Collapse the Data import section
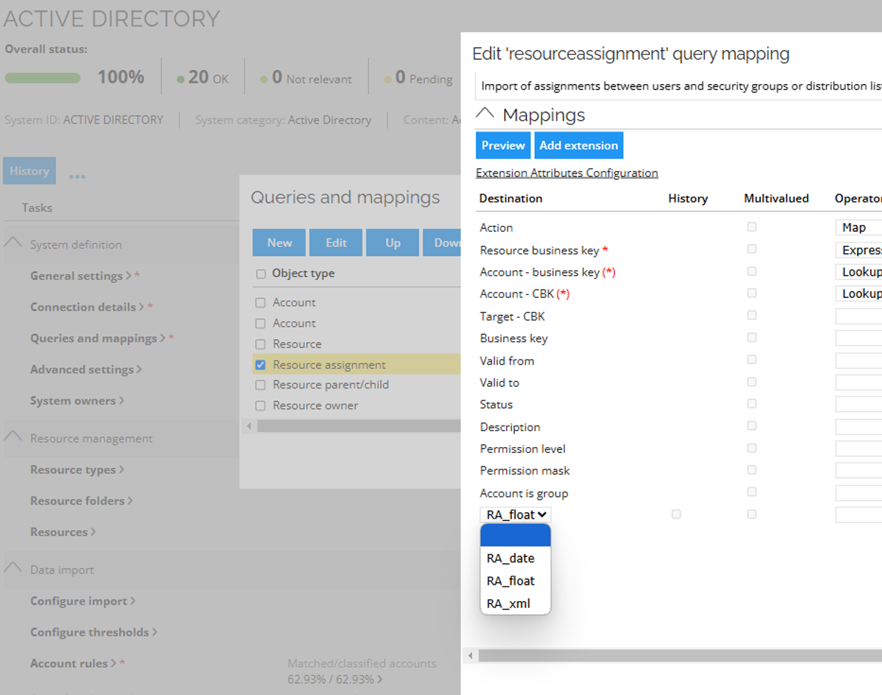The width and height of the screenshot is (882, 695). [x=13, y=568]
